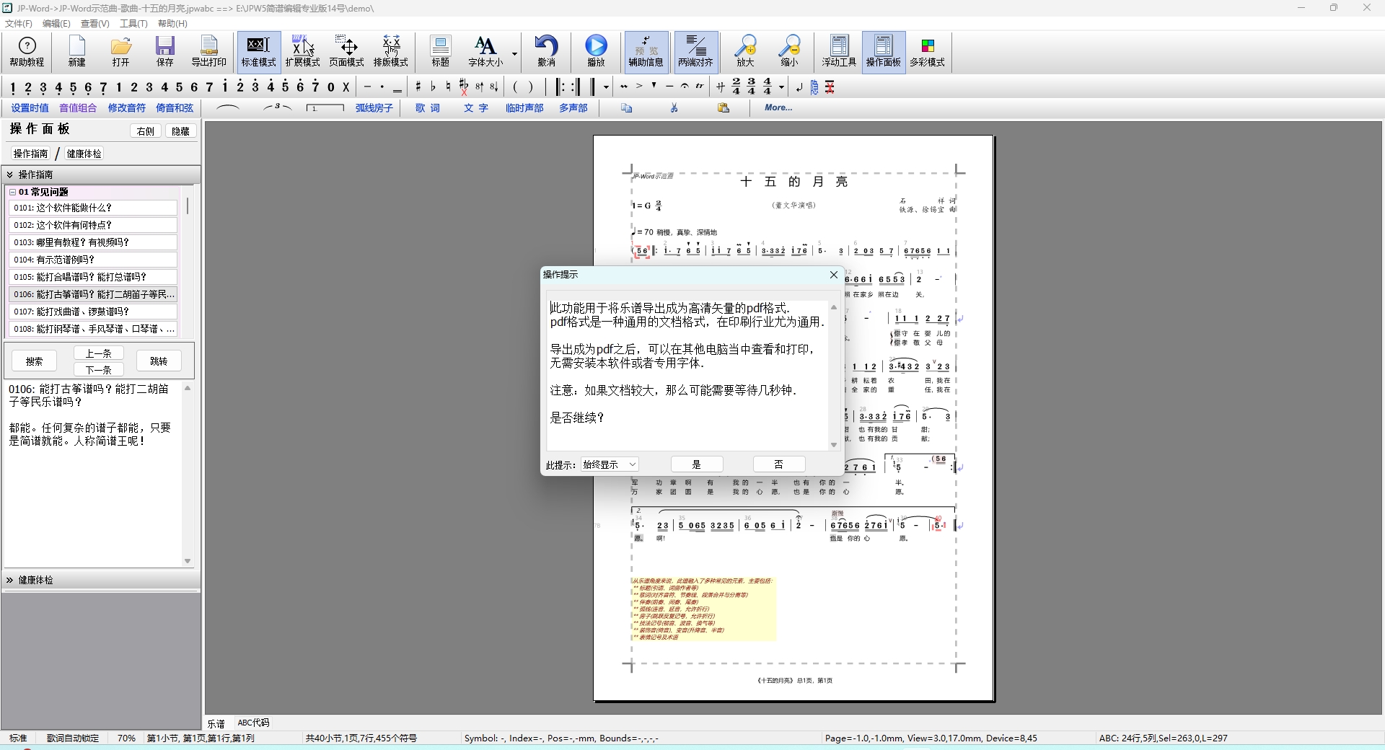This screenshot has width=1385, height=750.
Task: Save the score with 保存
Action: 165,51
